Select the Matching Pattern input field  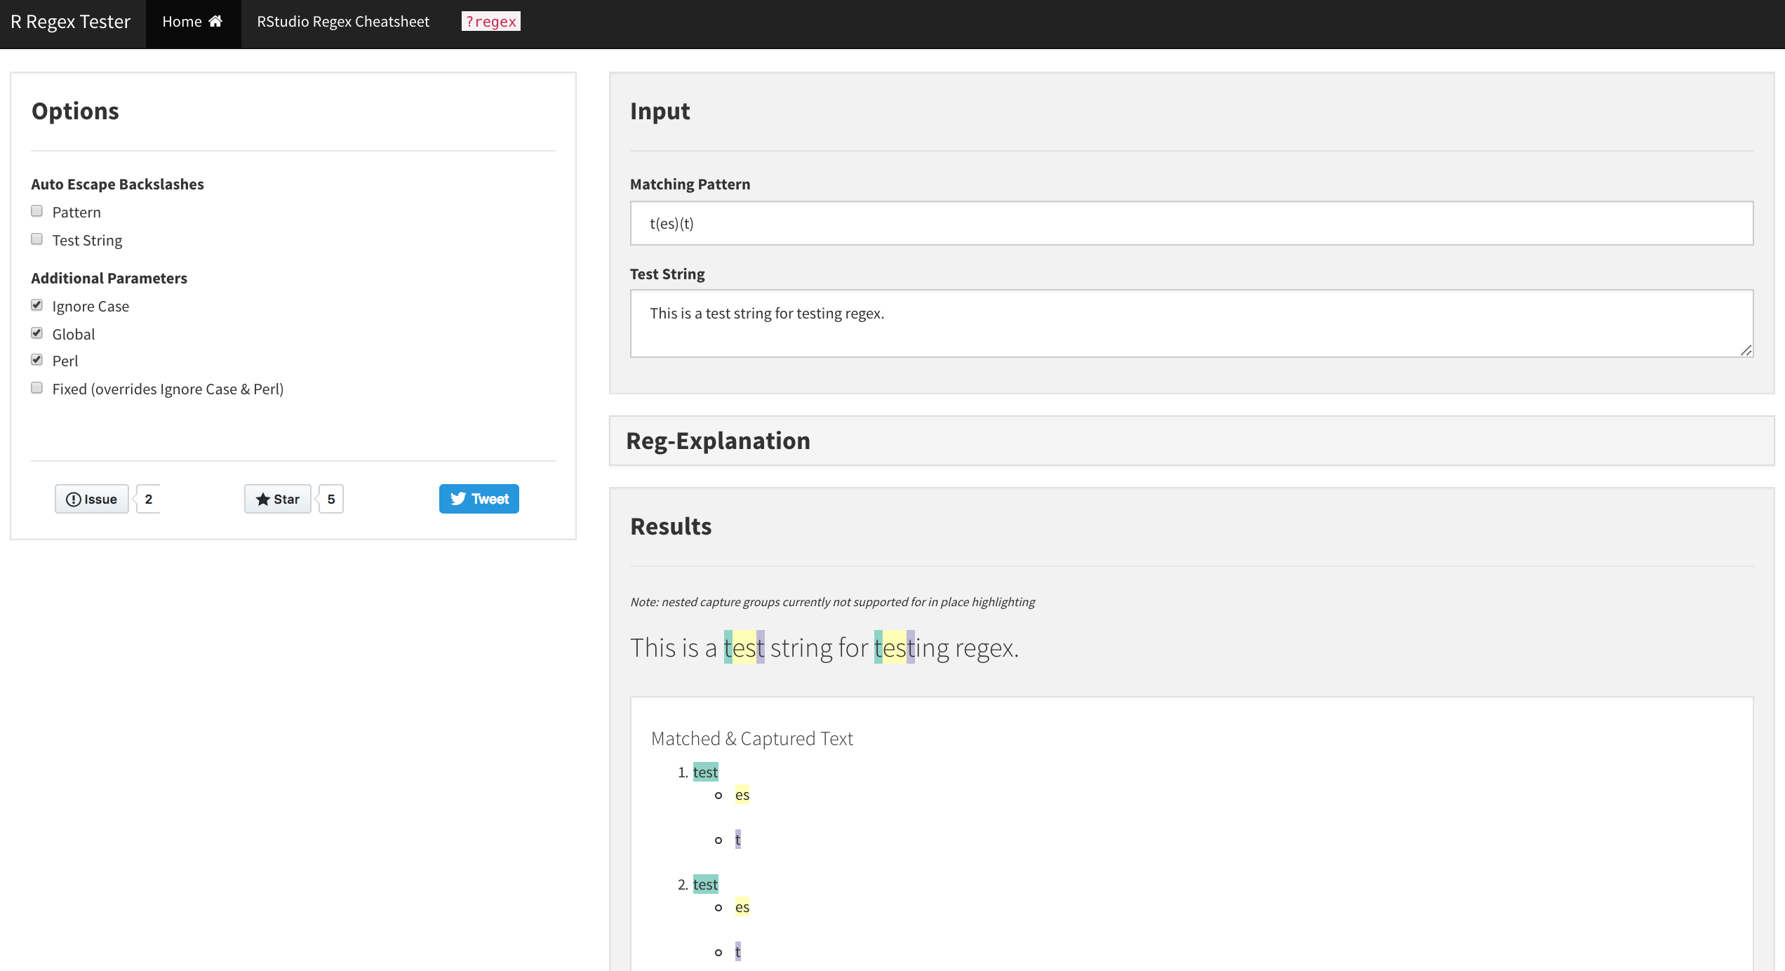tap(1192, 221)
